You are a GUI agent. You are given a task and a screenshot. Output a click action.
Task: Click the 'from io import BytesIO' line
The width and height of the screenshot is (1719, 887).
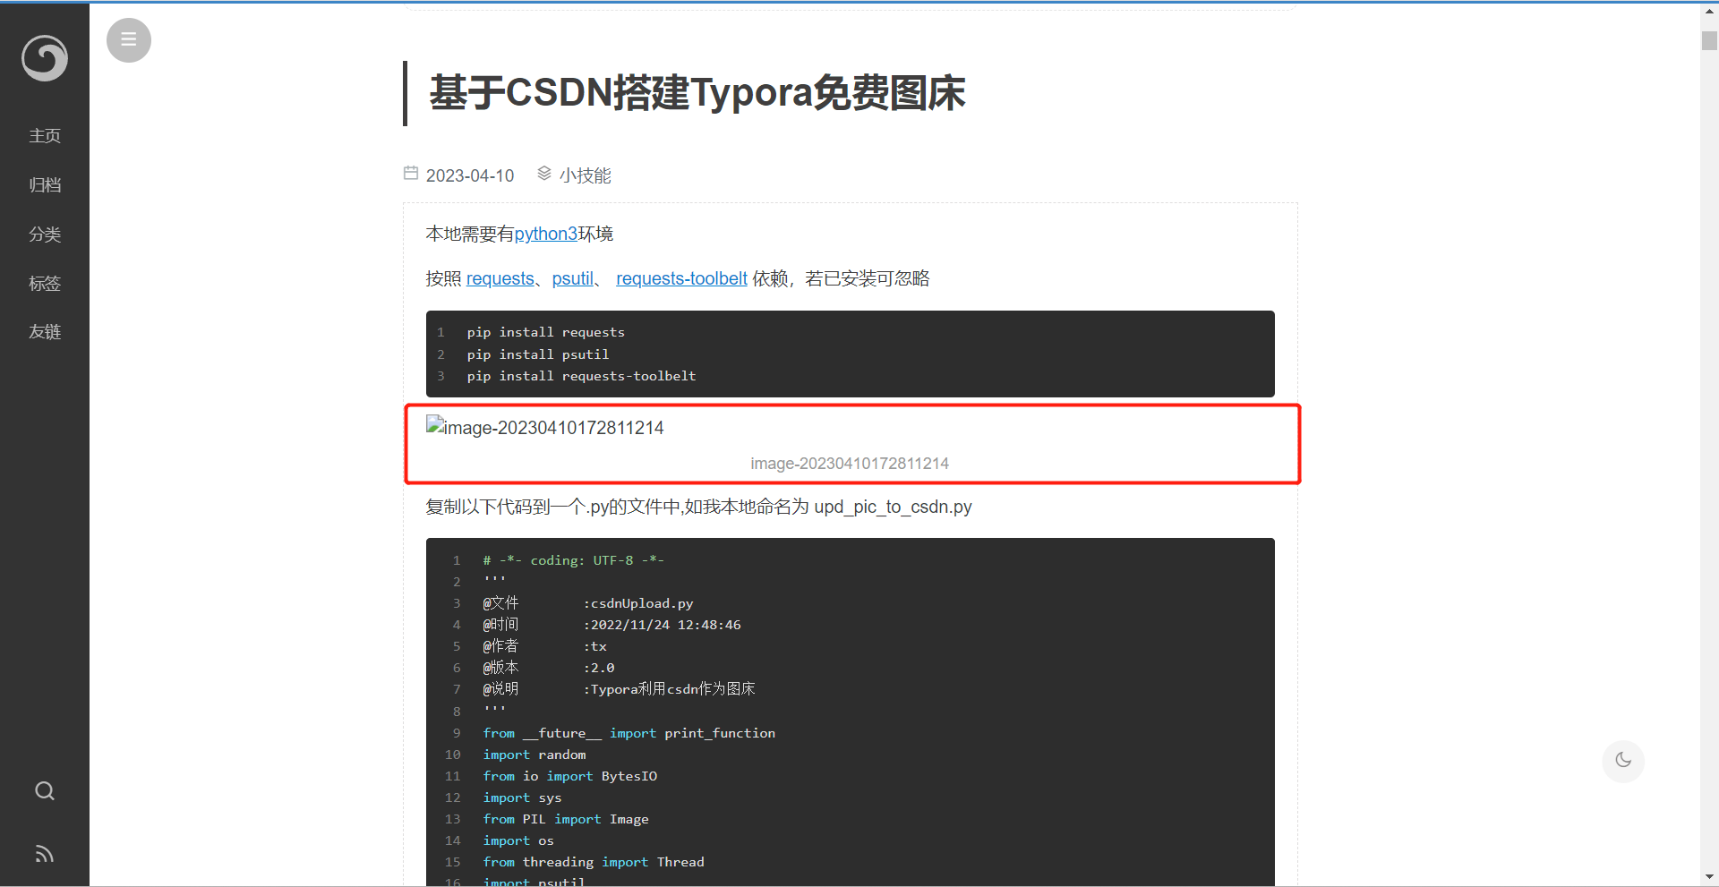pyautogui.click(x=570, y=776)
